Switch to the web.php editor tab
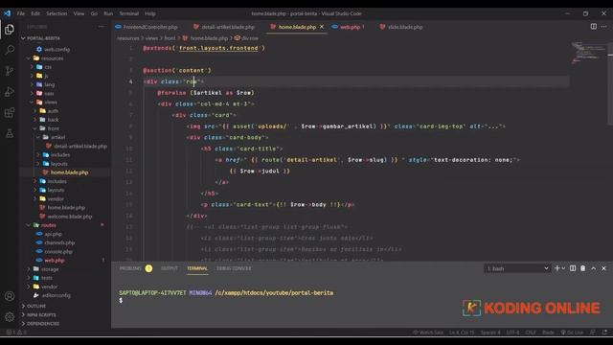The width and height of the screenshot is (613, 345). 350,27
